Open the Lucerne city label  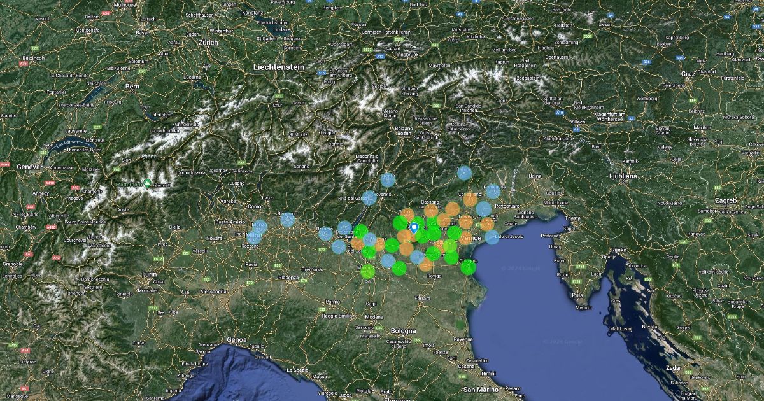(193, 77)
